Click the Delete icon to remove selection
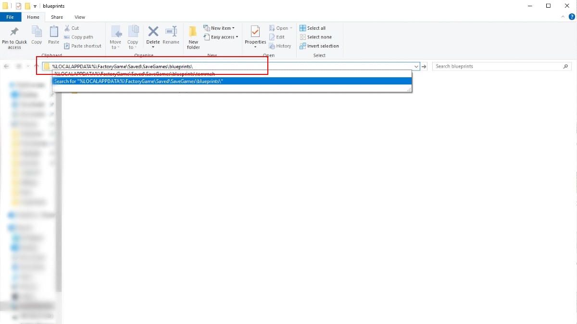 [153, 36]
